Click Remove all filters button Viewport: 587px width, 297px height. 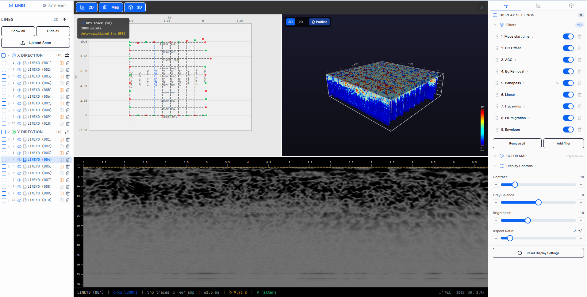click(x=517, y=143)
